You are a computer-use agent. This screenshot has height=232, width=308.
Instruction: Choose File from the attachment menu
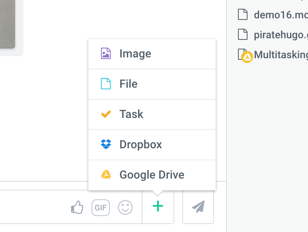(152, 84)
